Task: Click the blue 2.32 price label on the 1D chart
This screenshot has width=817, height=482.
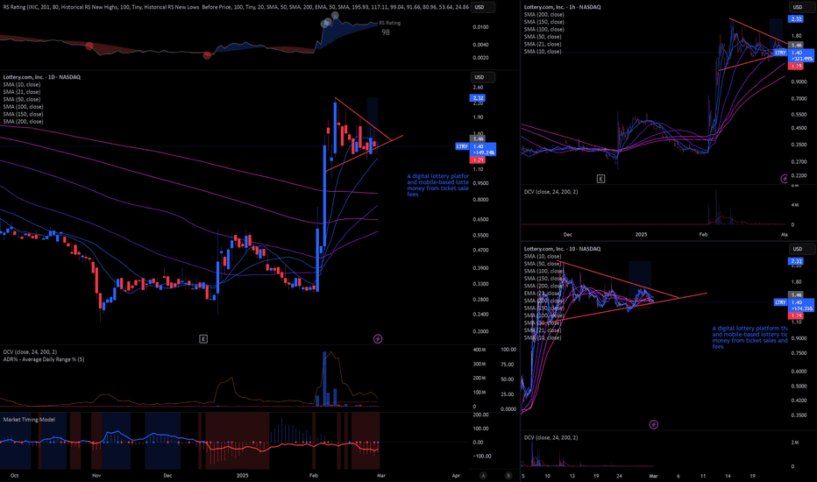Action: pos(478,98)
